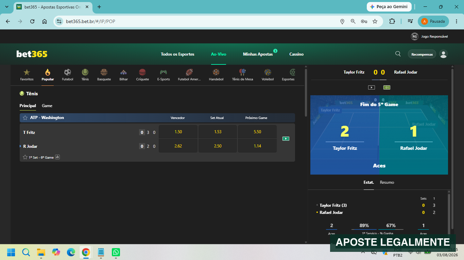Open the Basquete sport category
The image size is (464, 260).
104,75
